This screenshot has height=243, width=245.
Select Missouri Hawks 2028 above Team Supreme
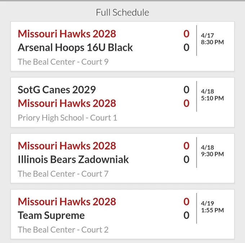point(67,202)
